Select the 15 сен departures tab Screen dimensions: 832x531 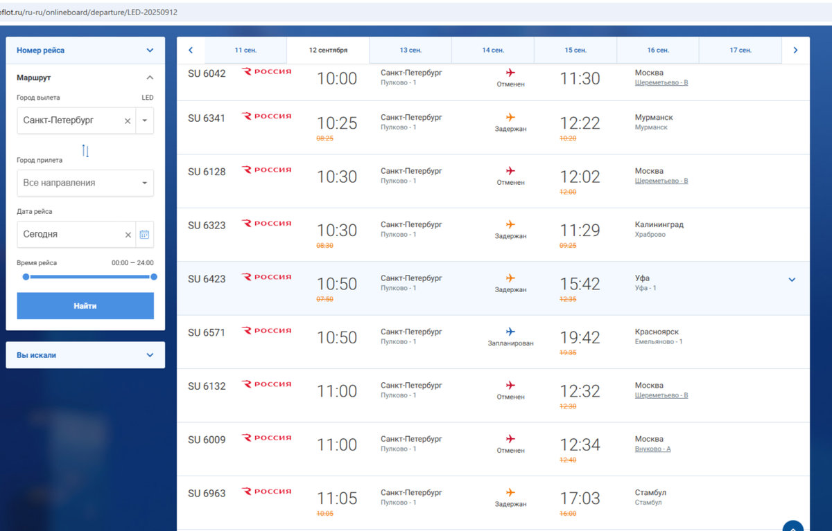[x=575, y=50]
